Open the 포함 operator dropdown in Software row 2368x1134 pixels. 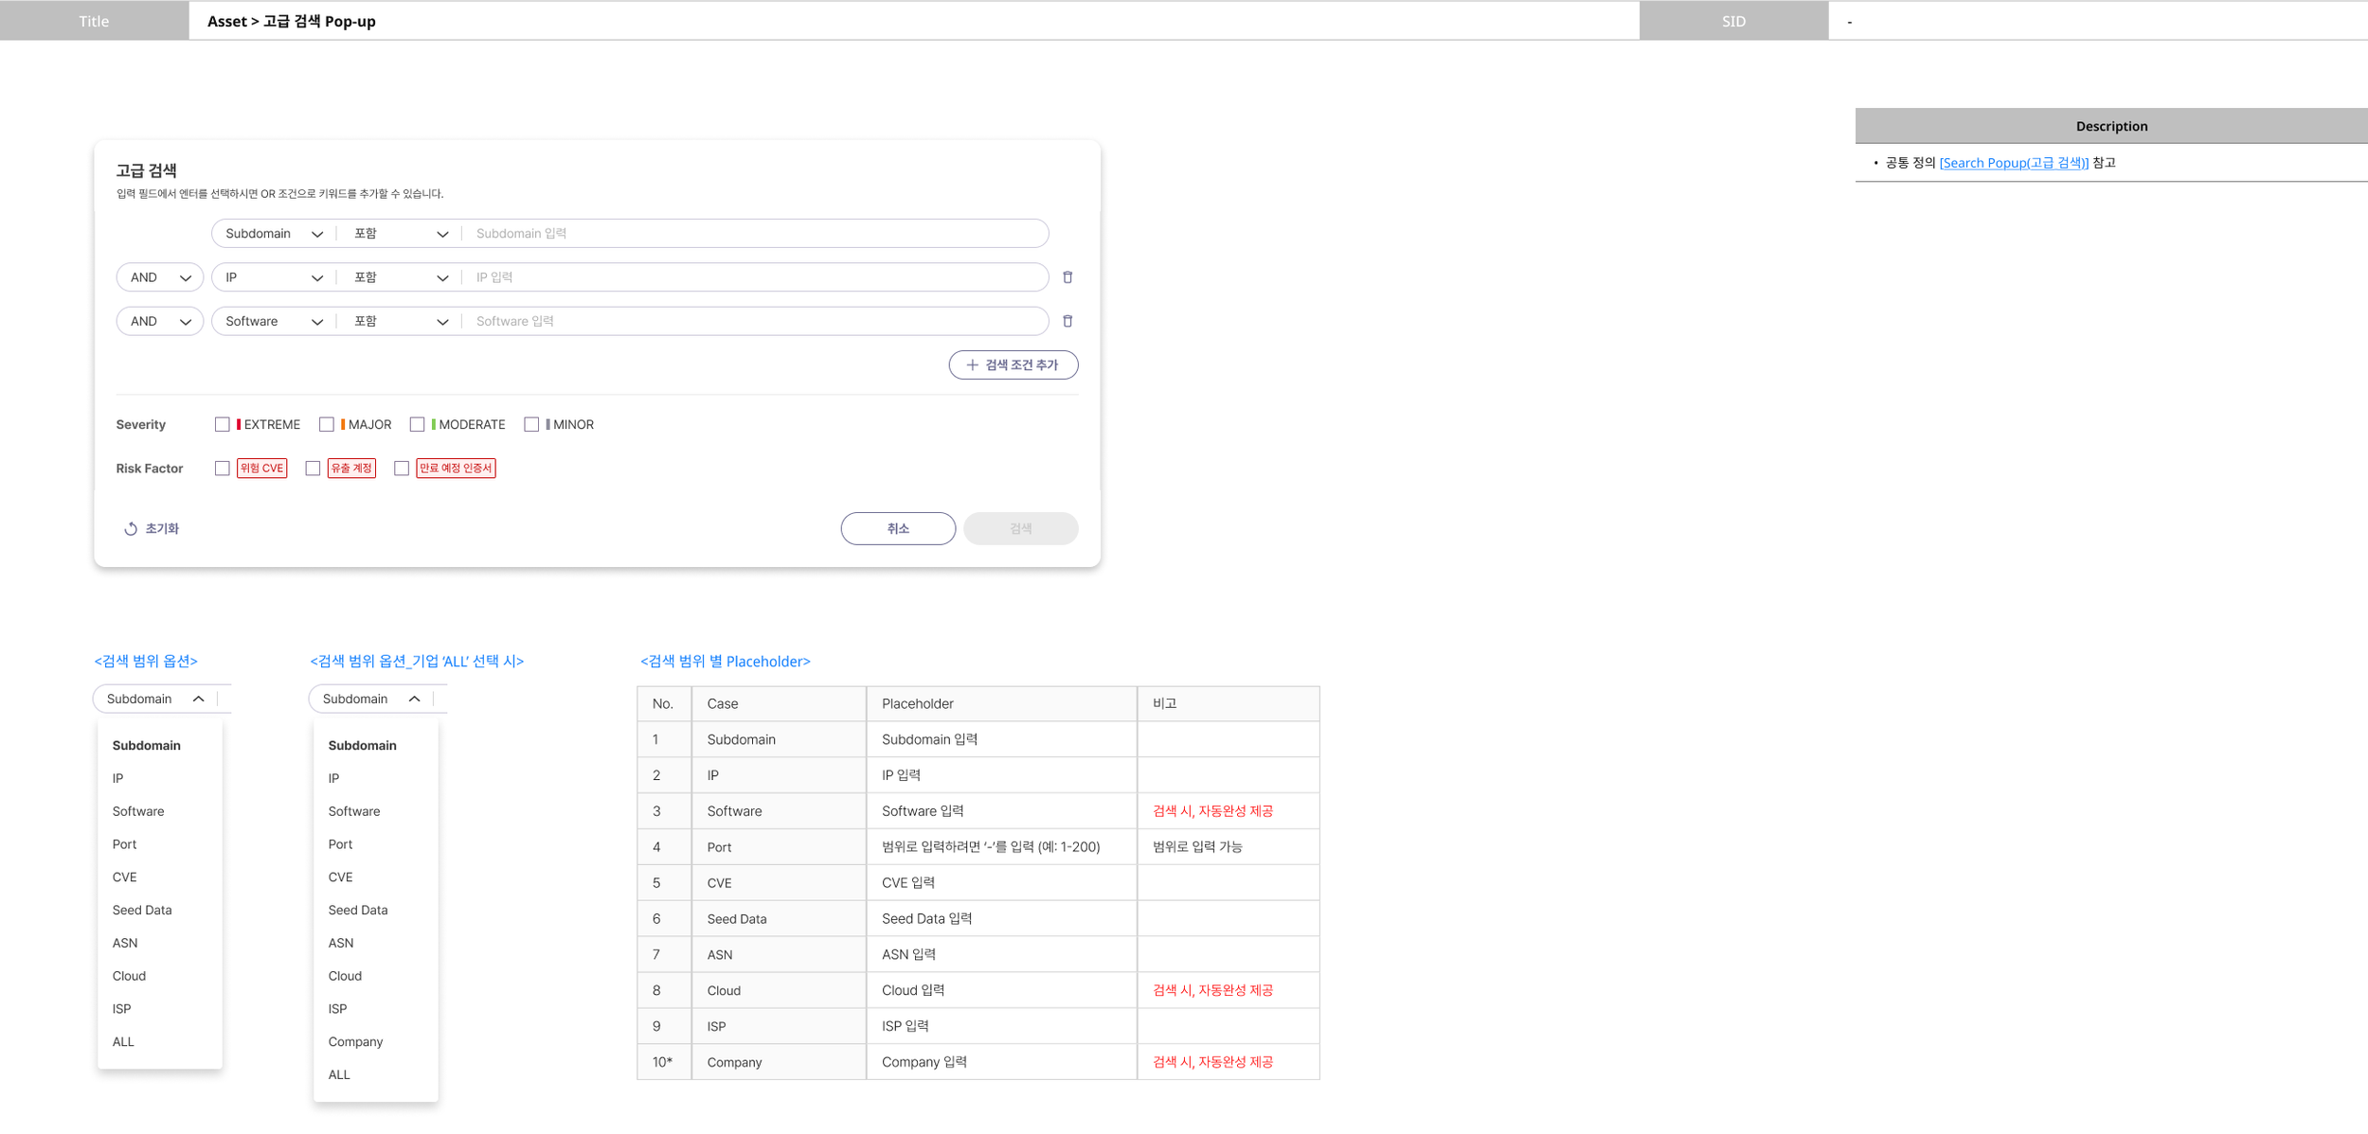(401, 321)
